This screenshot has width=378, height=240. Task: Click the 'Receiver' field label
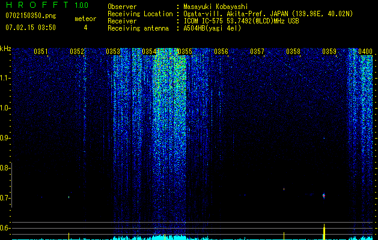click(122, 21)
